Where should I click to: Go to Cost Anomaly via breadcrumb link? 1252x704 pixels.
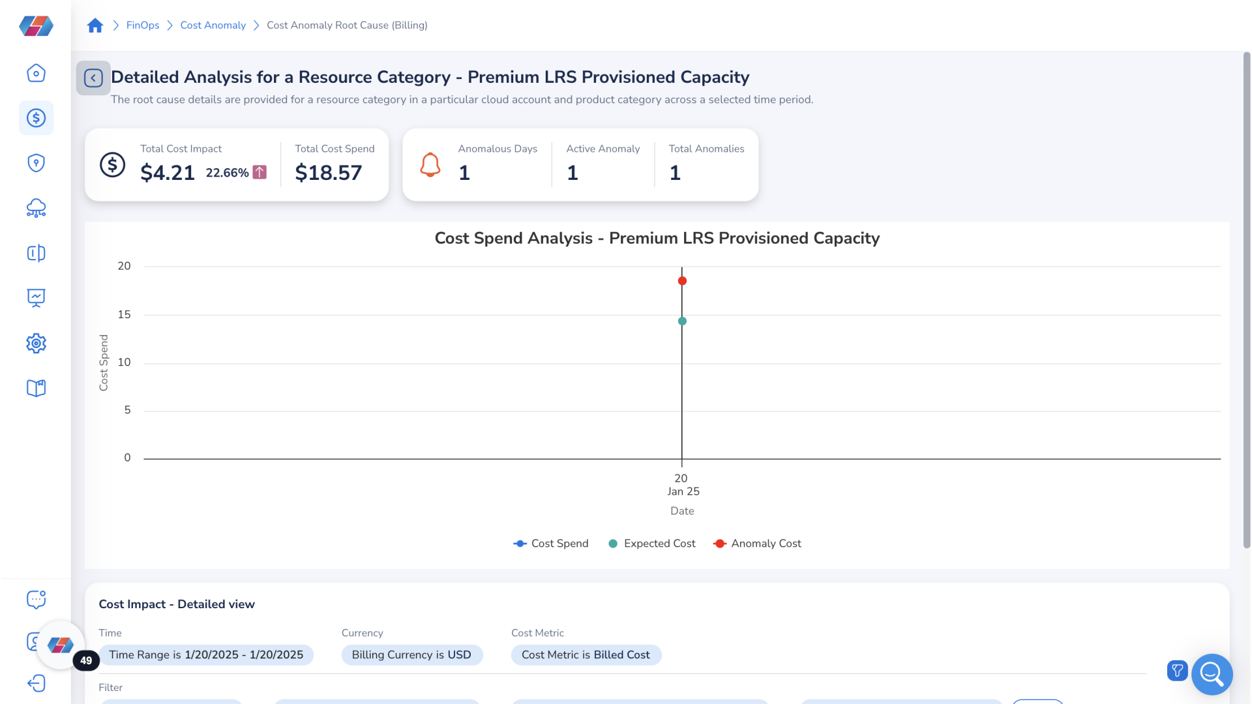tap(213, 25)
